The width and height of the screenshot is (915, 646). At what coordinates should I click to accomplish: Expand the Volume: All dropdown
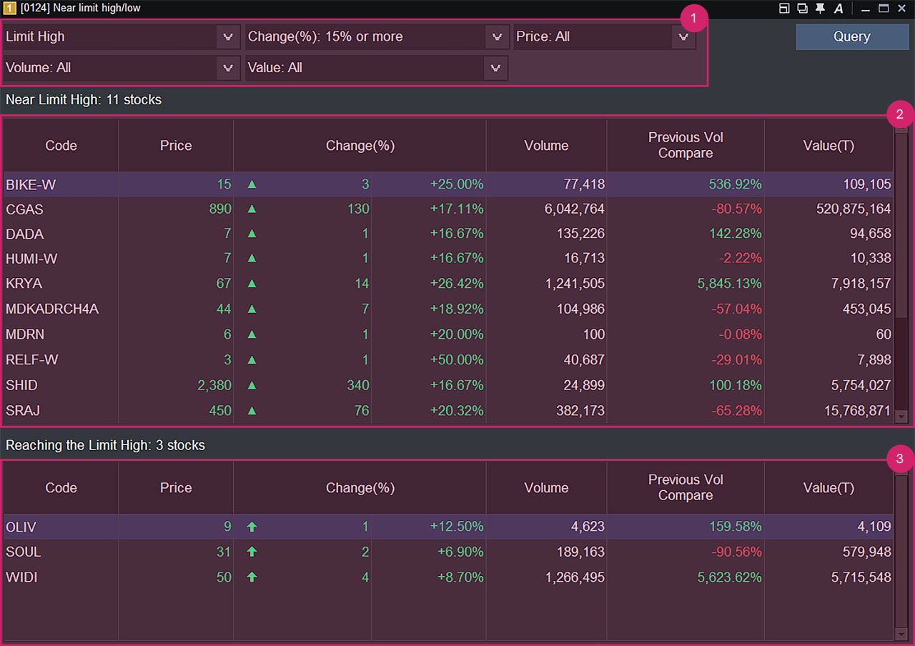tap(227, 68)
